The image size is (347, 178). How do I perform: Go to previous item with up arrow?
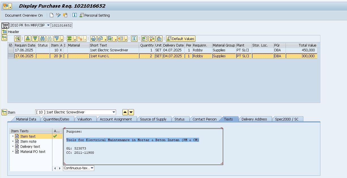coord(125,112)
